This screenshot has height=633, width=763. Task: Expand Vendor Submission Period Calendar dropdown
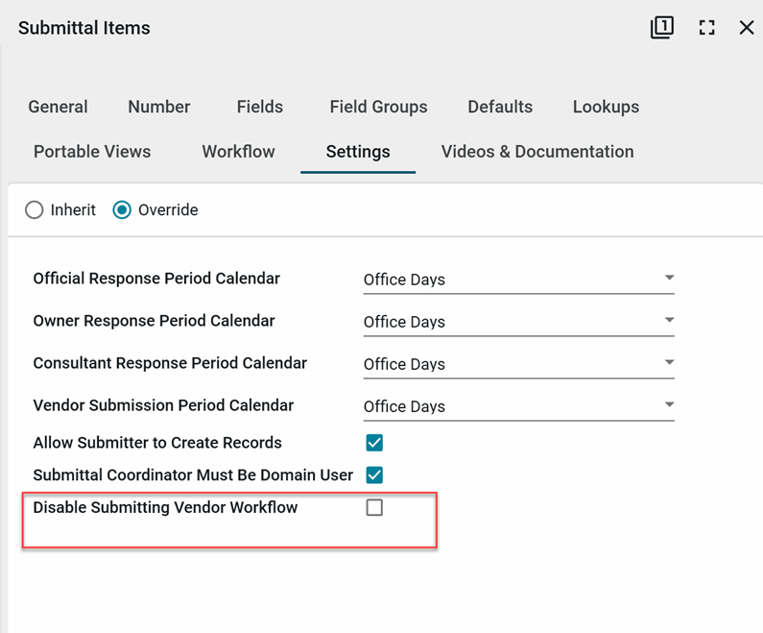click(x=518, y=406)
